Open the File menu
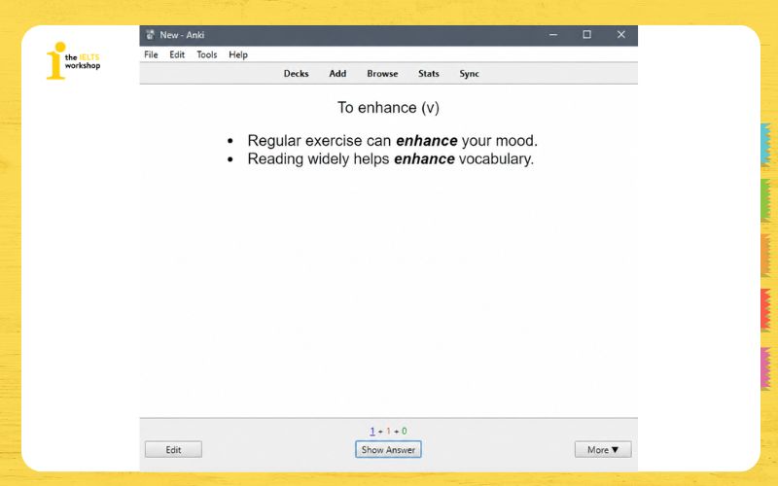 pos(151,54)
